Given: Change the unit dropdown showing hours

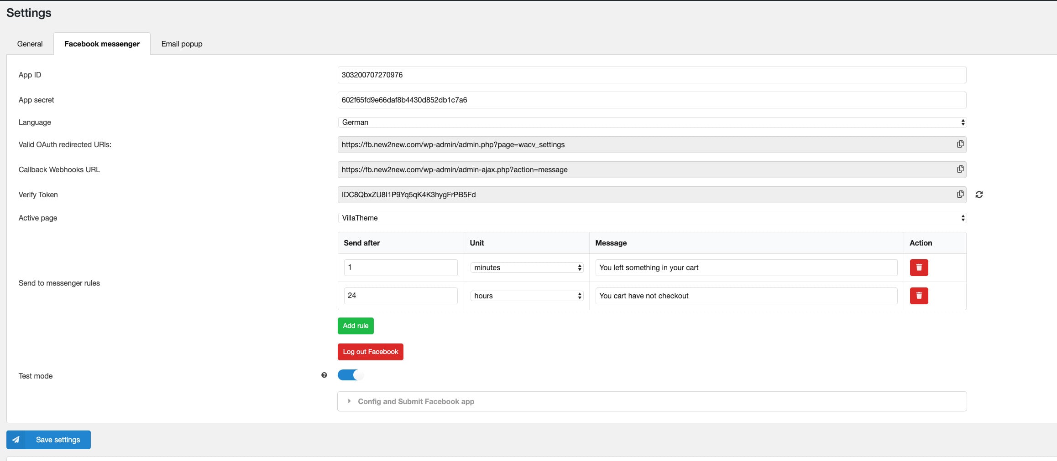Looking at the screenshot, I should pos(527,296).
